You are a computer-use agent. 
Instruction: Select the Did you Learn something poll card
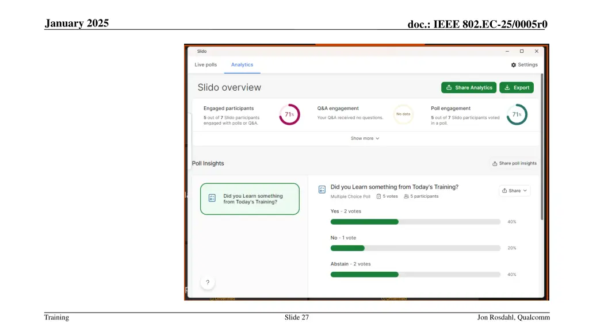[x=250, y=199]
